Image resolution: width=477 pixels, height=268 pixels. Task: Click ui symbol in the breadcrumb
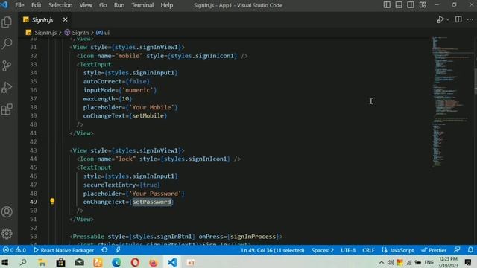point(103,33)
